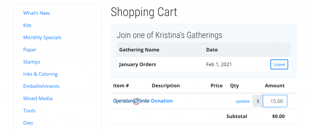Screen dimensions: 309x131
Task: Select the Tools category link
Action: tap(29, 110)
